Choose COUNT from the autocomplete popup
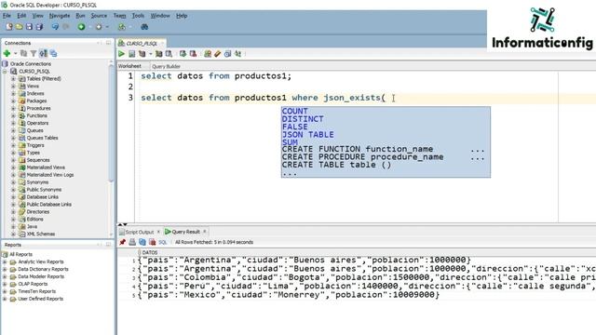 [295, 112]
